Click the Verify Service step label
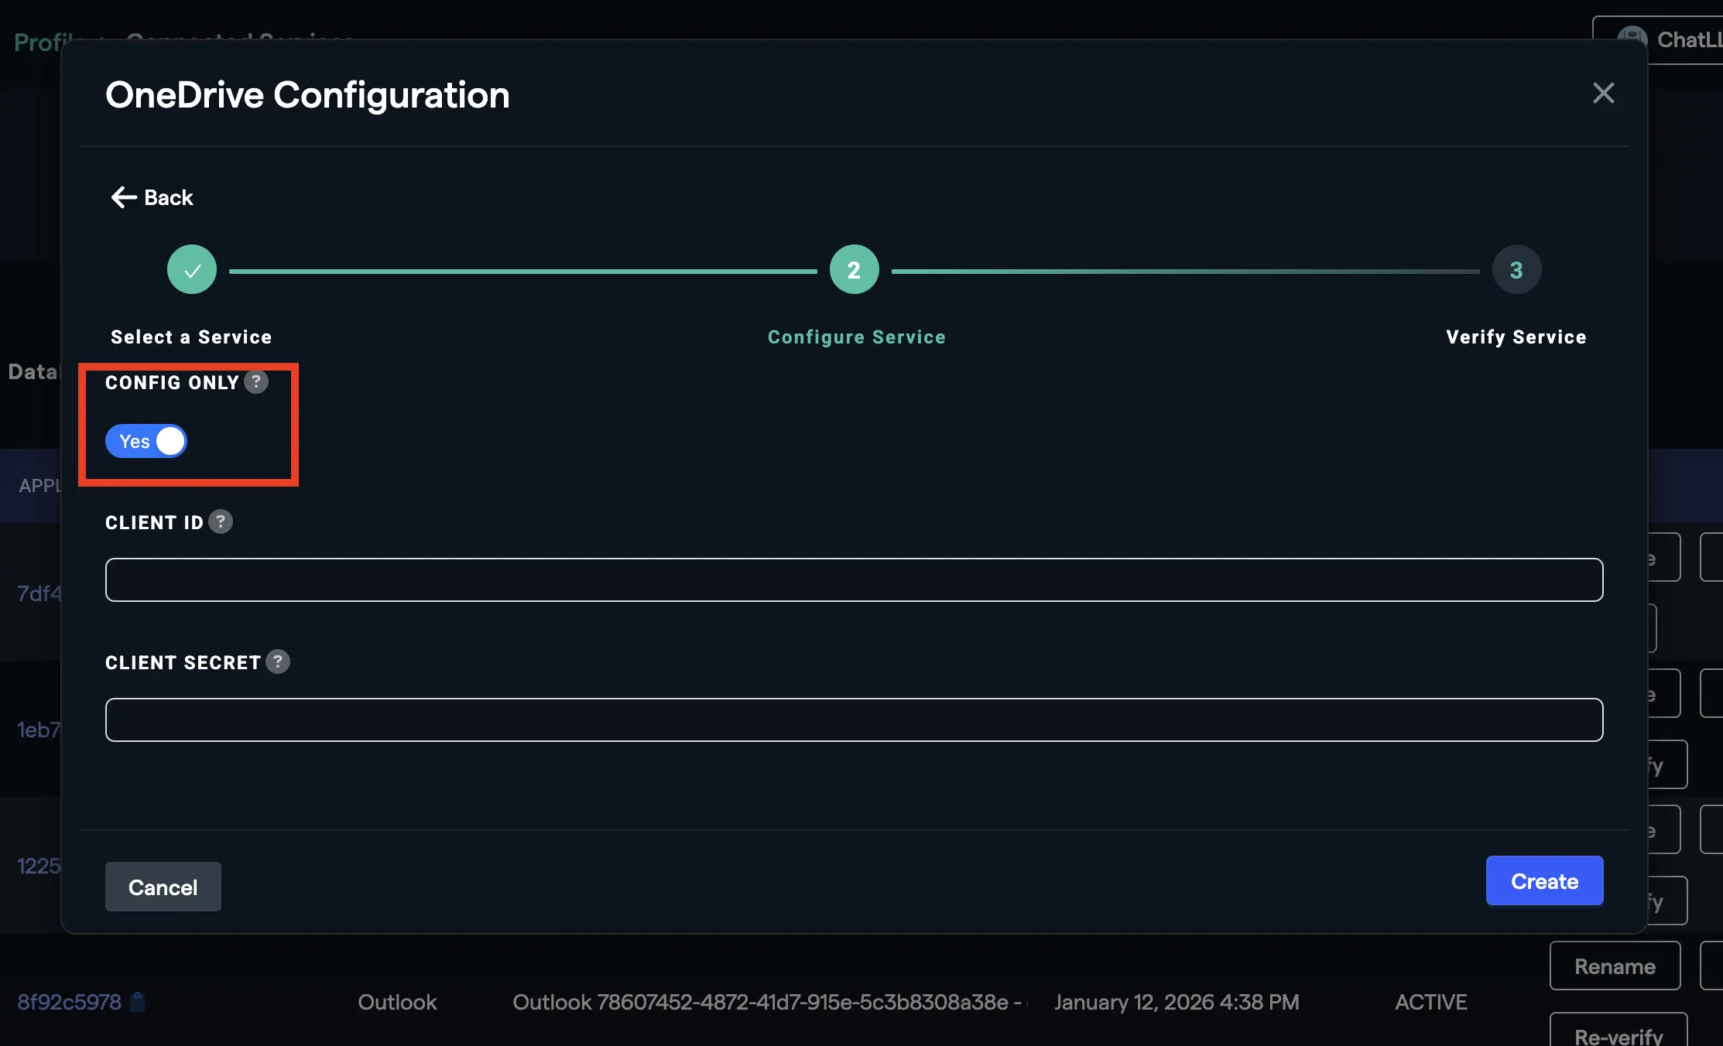Image resolution: width=1723 pixels, height=1046 pixels. tap(1516, 337)
